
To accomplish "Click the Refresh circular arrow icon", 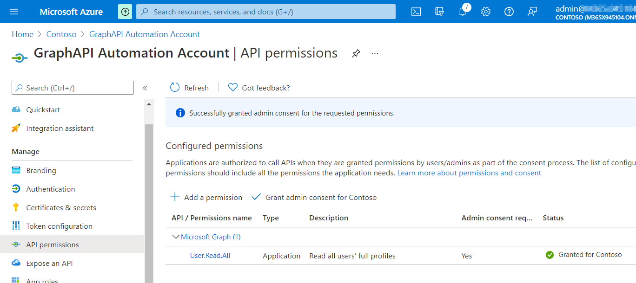I will click(x=175, y=88).
